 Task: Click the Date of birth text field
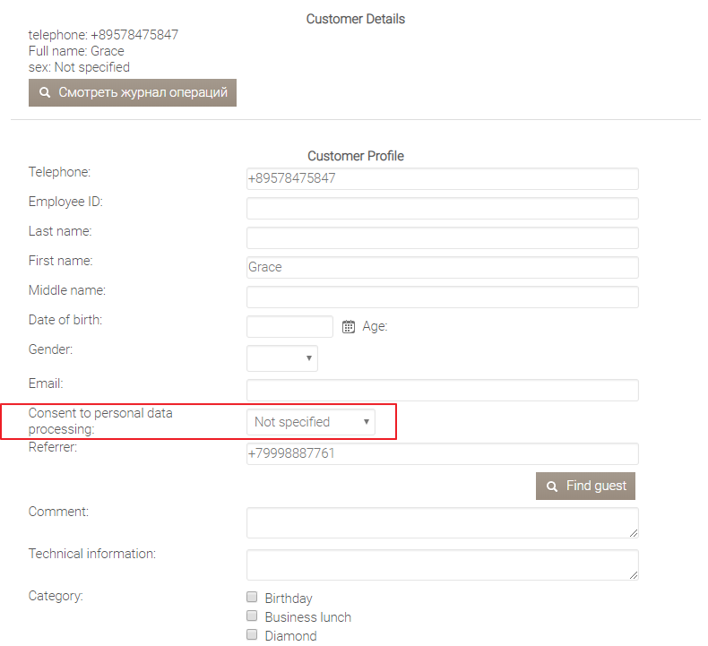[289, 327]
